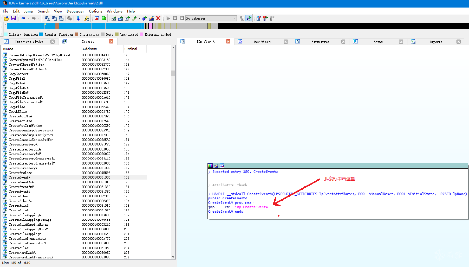Click the export icon beside CreateFiber
Image resolution: width=469 pixels, height=267 pixels.
coord(5,196)
